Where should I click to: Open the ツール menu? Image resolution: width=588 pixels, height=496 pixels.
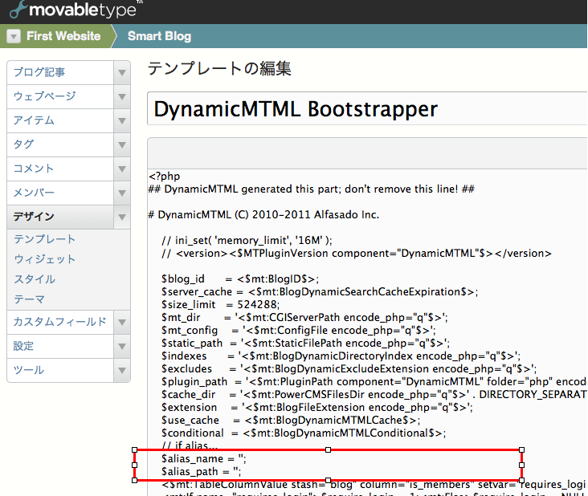pyautogui.click(x=60, y=370)
